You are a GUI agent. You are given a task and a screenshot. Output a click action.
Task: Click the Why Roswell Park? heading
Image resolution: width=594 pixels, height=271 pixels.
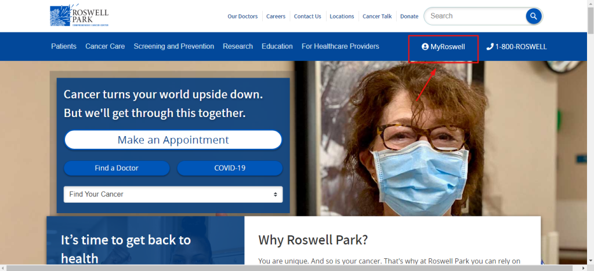tap(313, 240)
